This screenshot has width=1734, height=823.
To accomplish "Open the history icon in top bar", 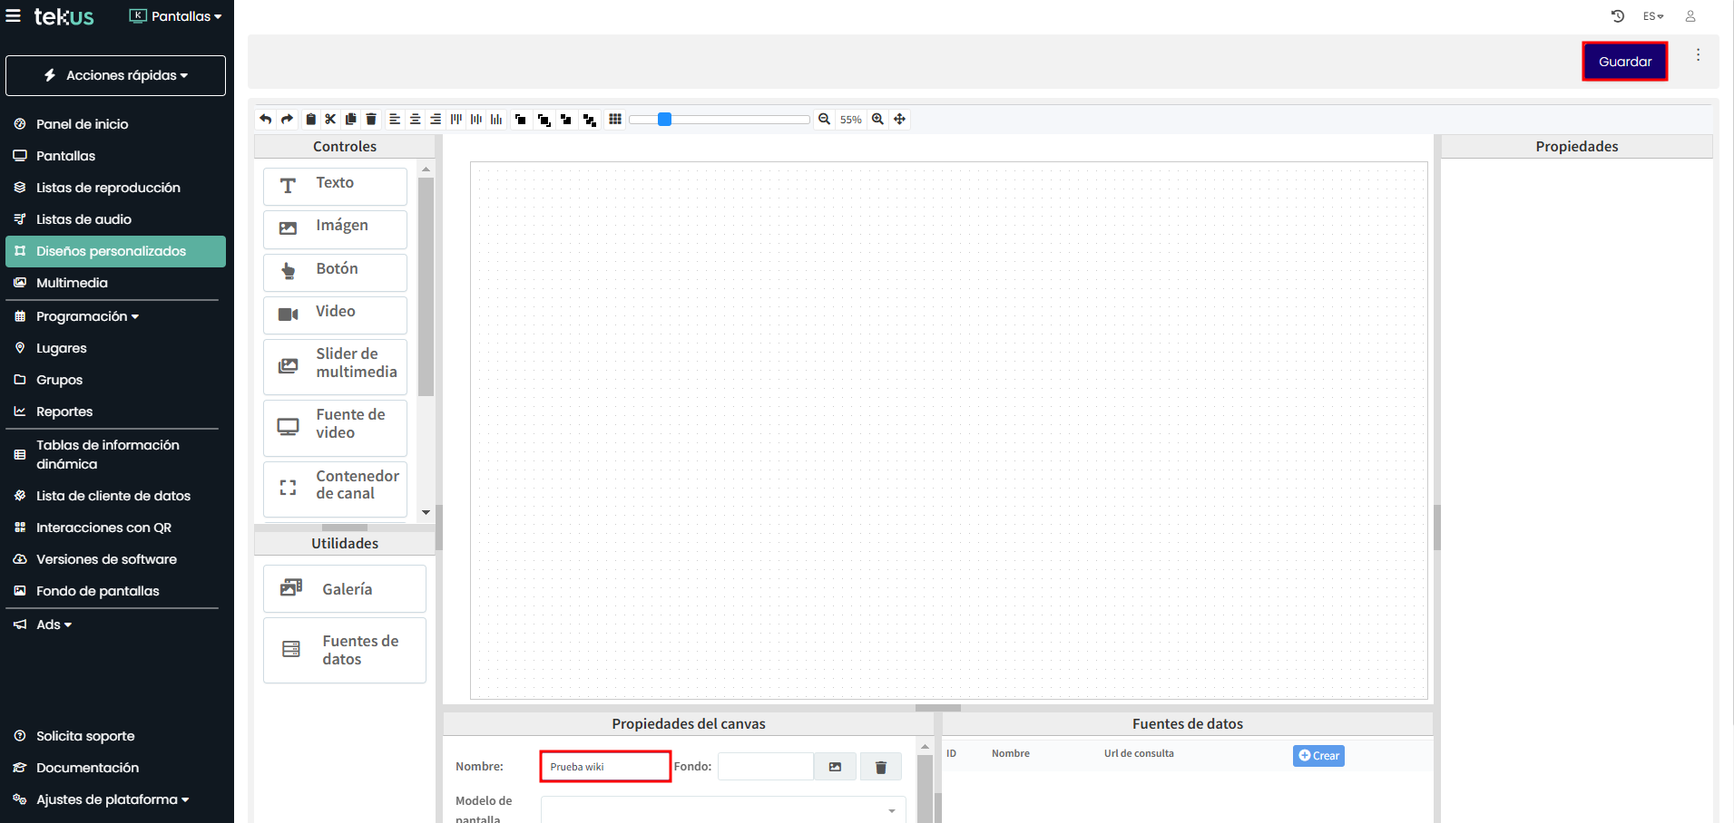I will click(1617, 16).
